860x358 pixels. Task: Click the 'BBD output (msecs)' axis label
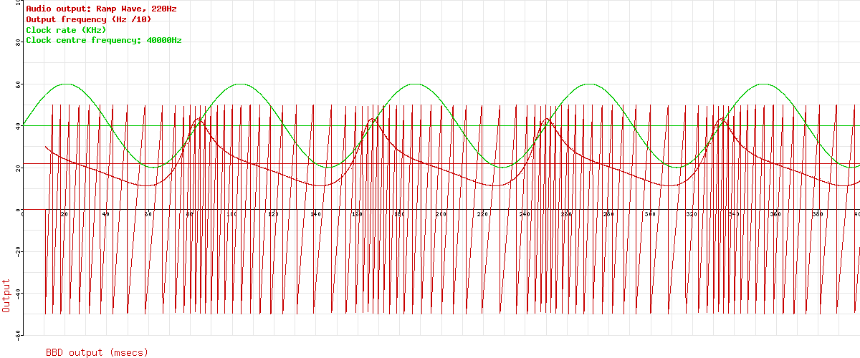pyautogui.click(x=97, y=352)
